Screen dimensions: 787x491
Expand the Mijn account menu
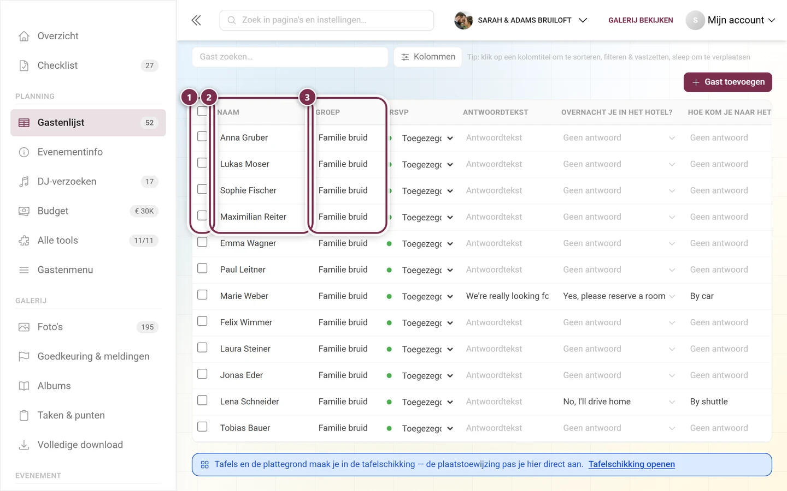click(731, 20)
